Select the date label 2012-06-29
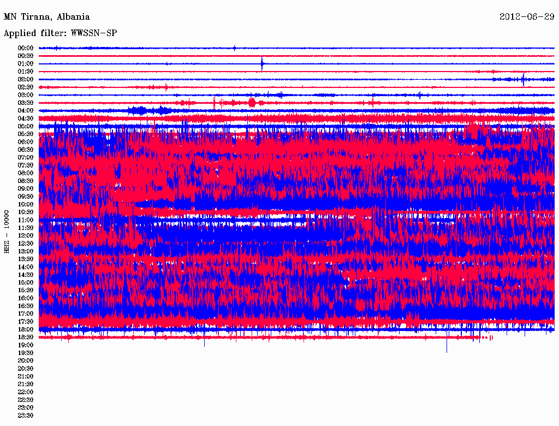Viewport: 559px width, 426px height. [527, 17]
